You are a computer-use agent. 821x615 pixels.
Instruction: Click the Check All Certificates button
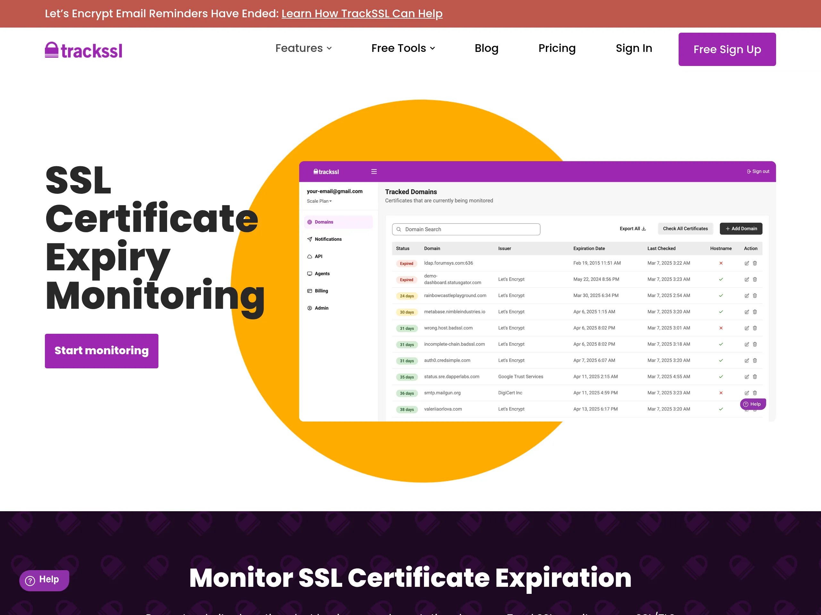(x=685, y=229)
